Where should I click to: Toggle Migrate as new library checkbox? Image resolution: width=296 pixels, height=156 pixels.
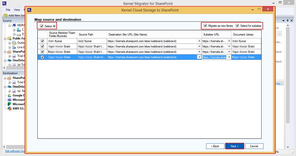(205, 25)
